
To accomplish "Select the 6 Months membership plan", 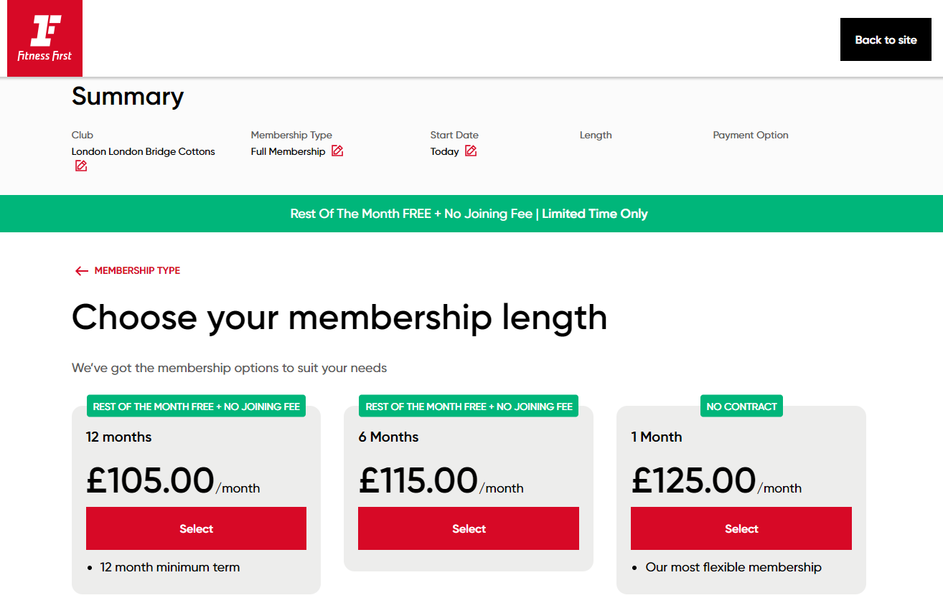I will (469, 528).
